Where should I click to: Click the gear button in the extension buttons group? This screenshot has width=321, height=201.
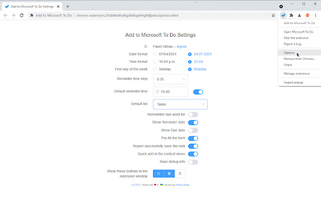pyautogui.click(x=170, y=173)
